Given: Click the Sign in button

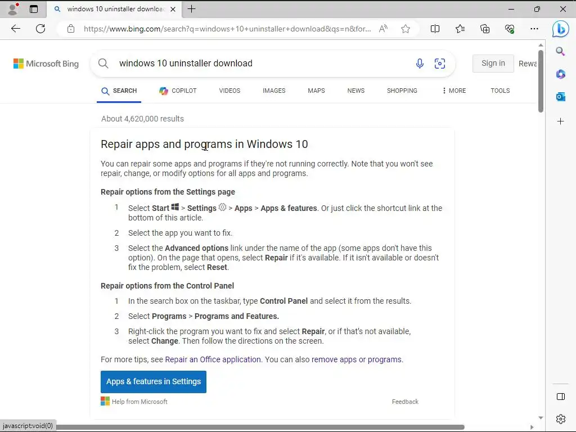Looking at the screenshot, I should 493,63.
